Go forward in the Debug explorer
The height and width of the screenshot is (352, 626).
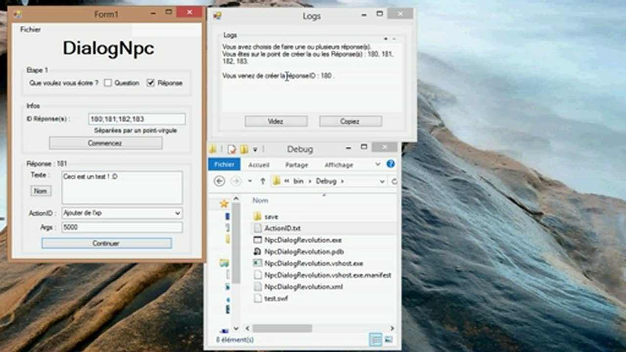click(236, 181)
